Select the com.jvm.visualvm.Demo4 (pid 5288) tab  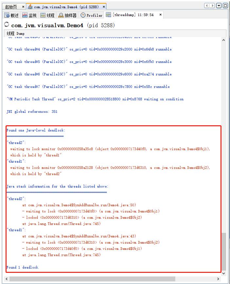point(66,7)
